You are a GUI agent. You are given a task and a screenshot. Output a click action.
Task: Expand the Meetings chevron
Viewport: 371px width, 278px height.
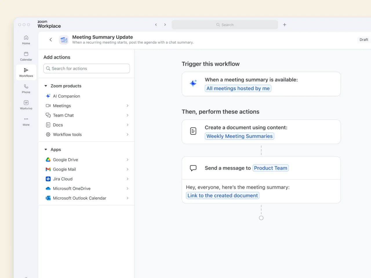coord(127,105)
